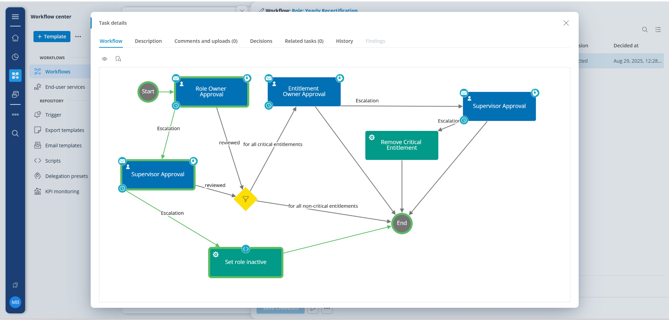
Task: Switch to the Description tab
Action: pyautogui.click(x=148, y=41)
